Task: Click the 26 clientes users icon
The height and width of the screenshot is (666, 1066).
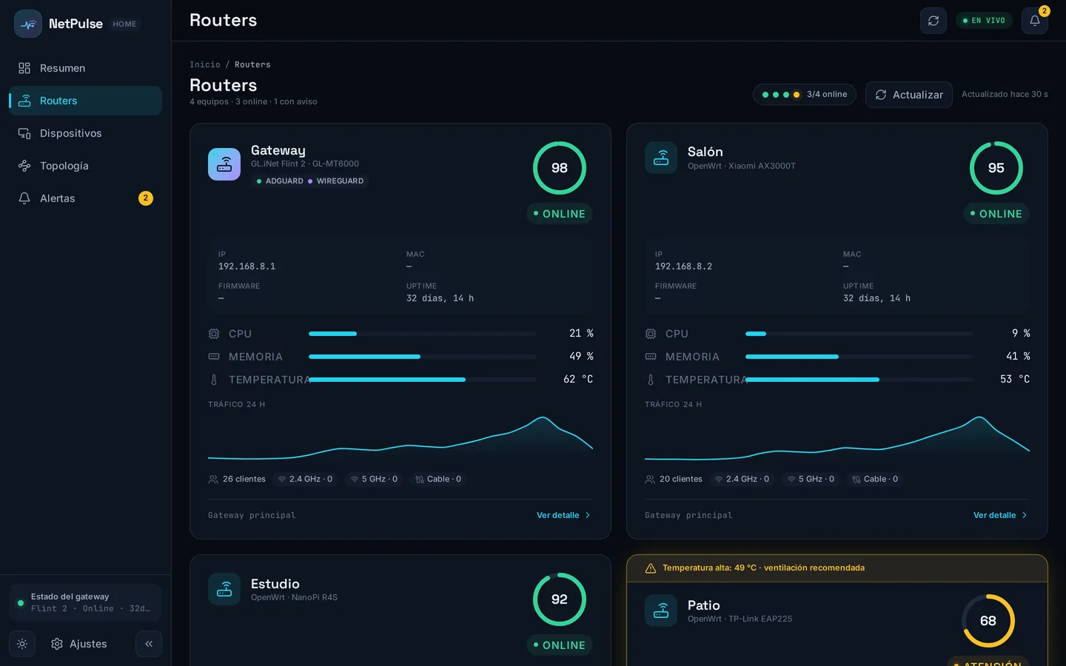Action: click(x=213, y=480)
